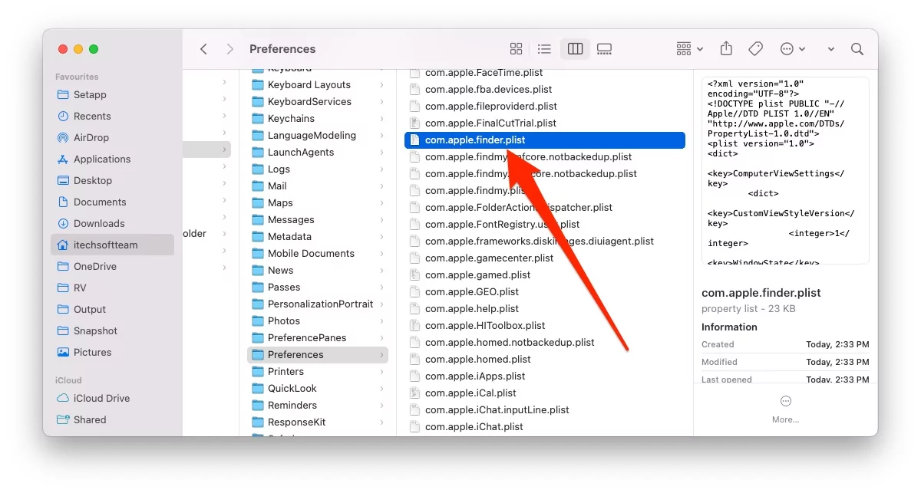Open Desktop in the sidebar

point(113,181)
